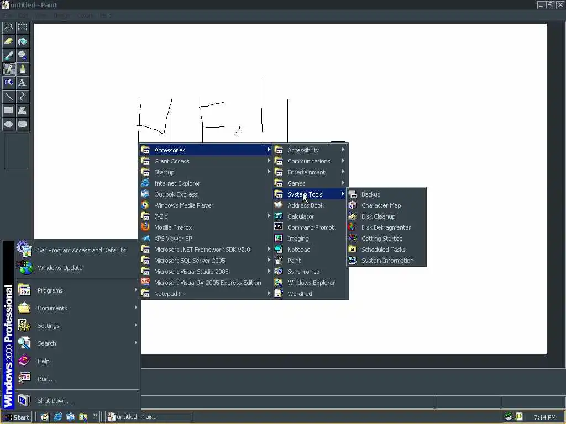
Task: Click the Command Prompt icon
Action: 279,227
